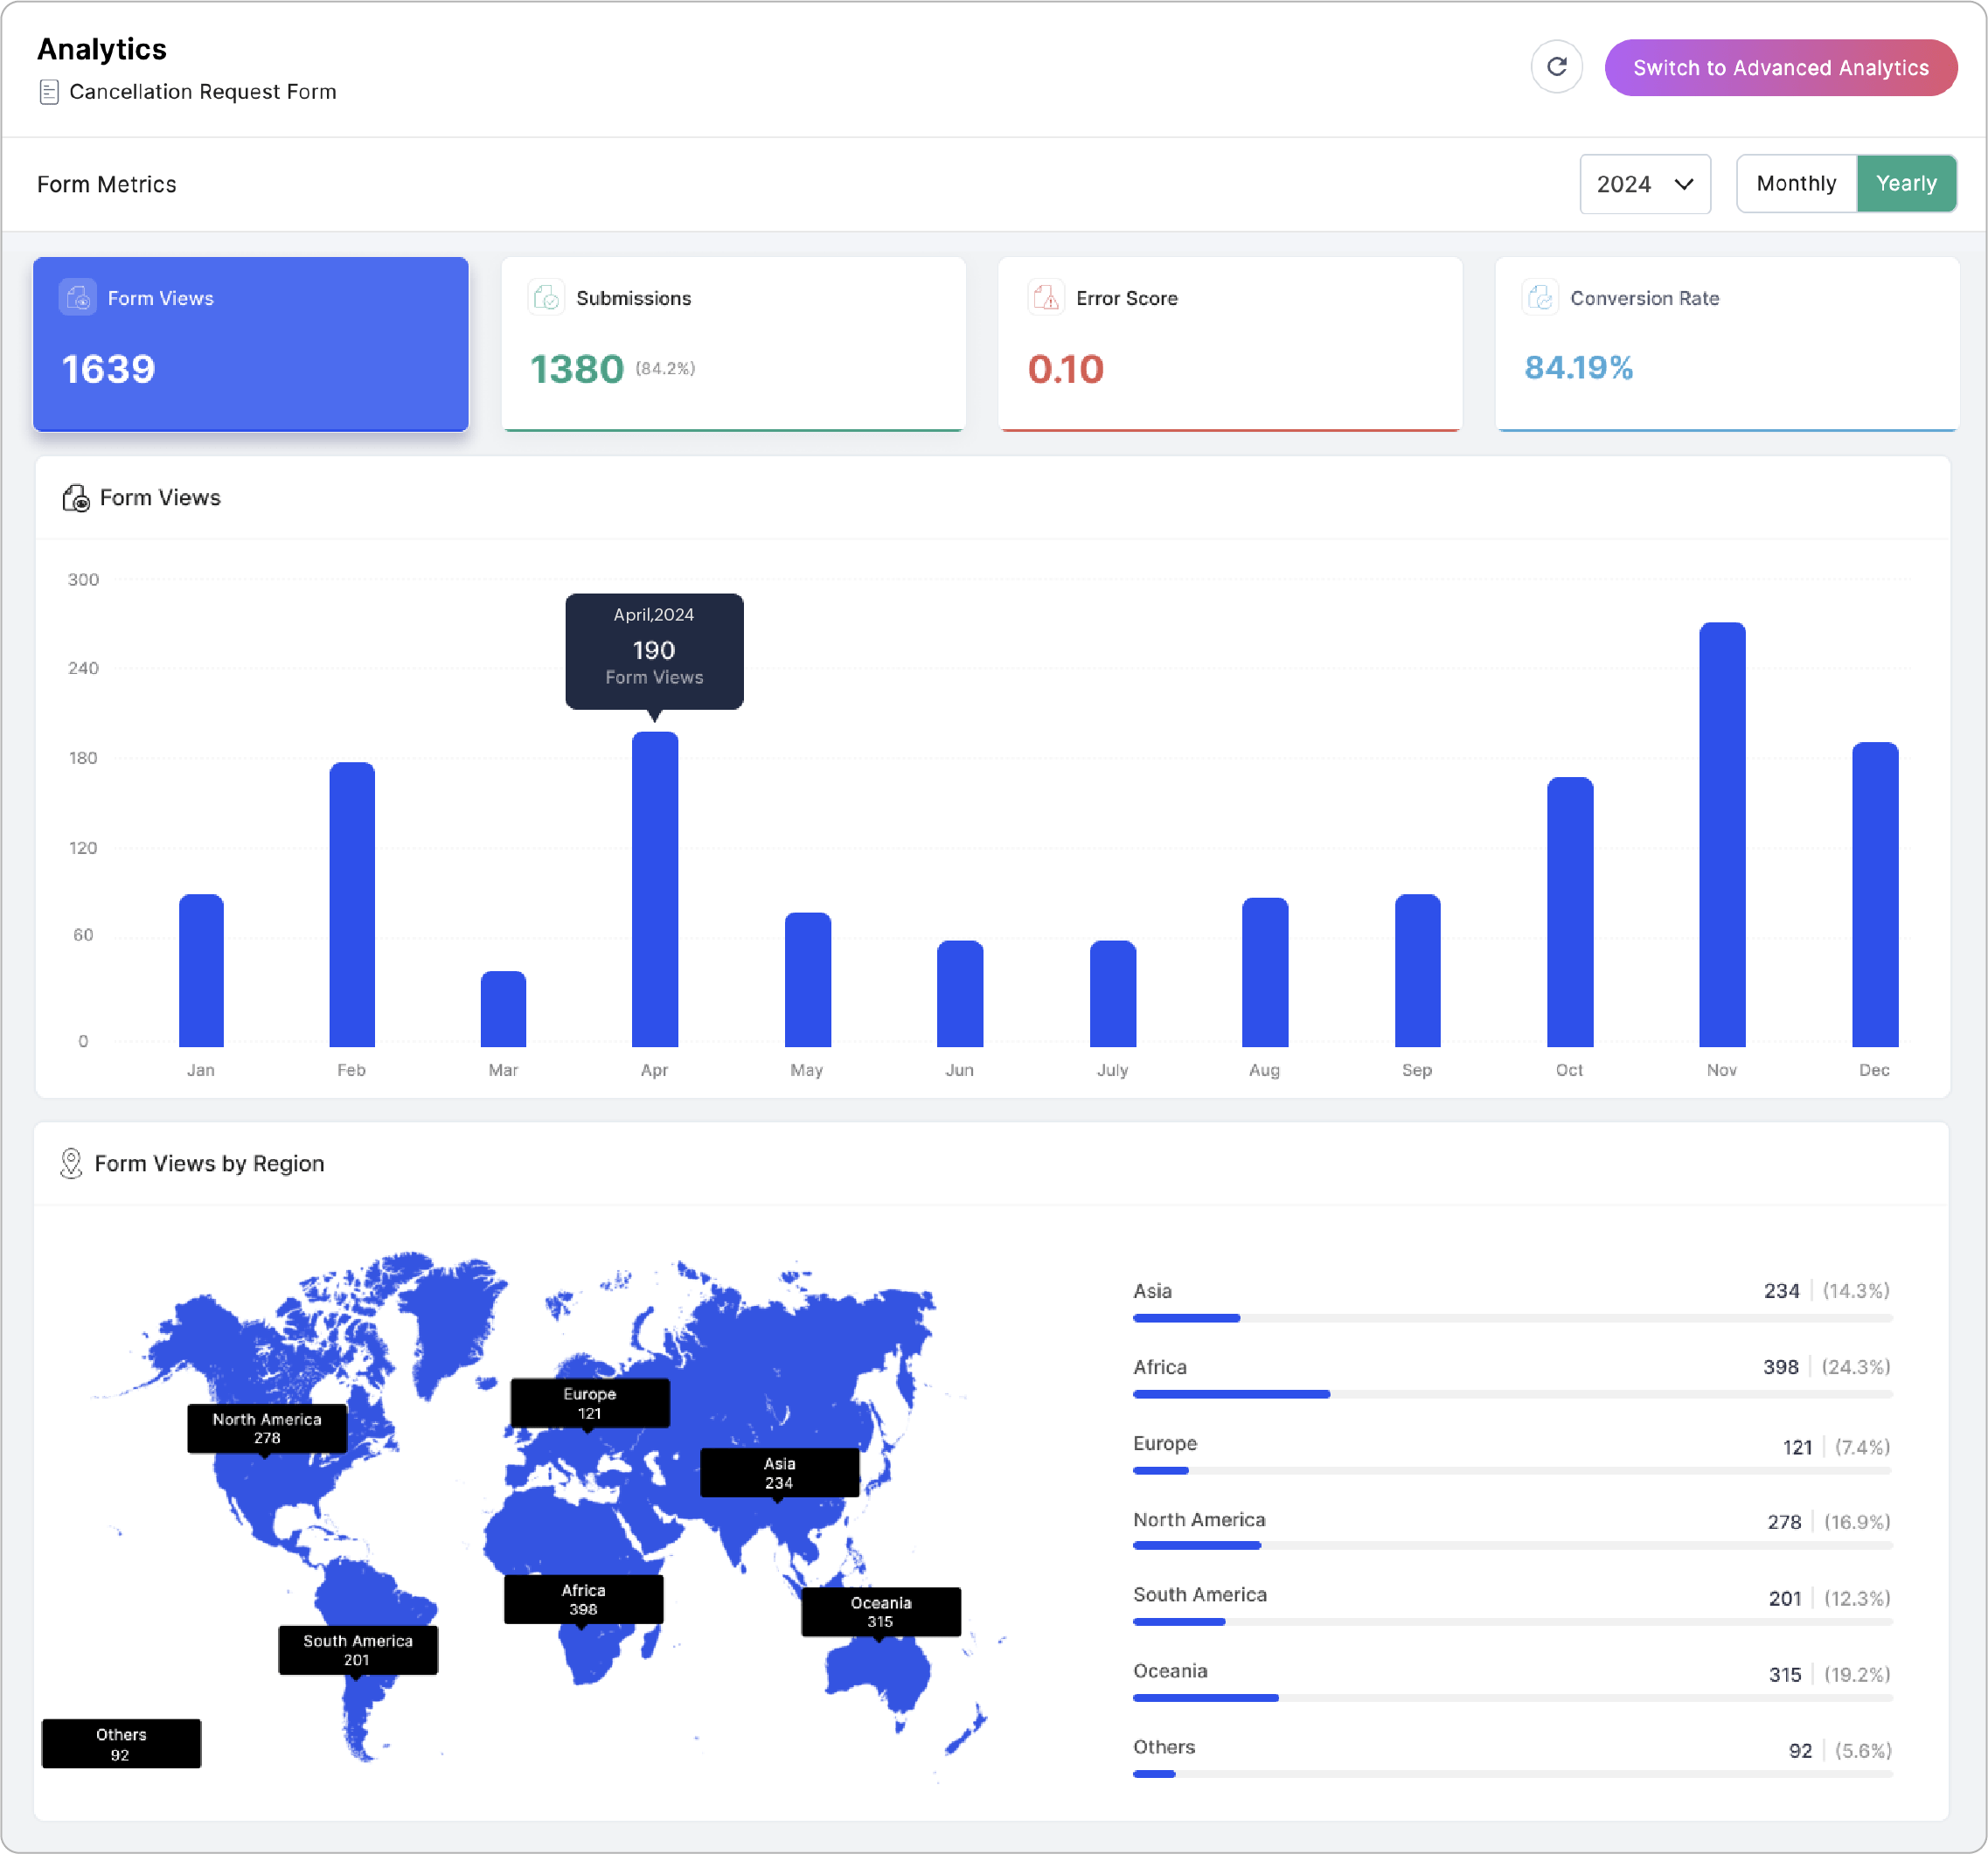Click the Cancellation Request Form document icon
The image size is (1988, 1854).
coord(48,92)
